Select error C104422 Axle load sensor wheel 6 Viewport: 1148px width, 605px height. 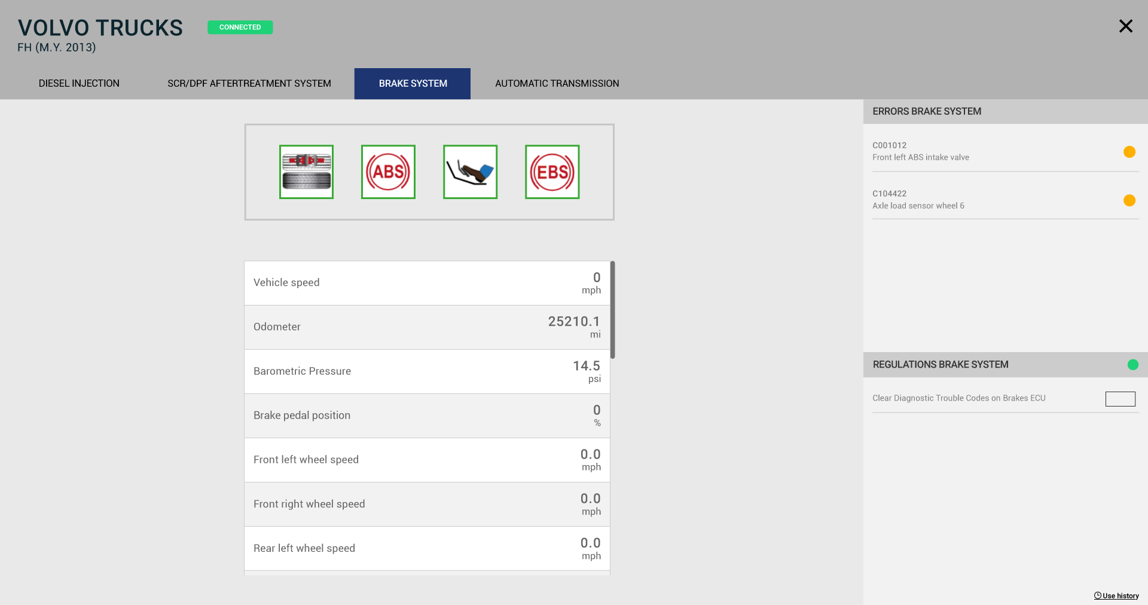click(x=1006, y=199)
